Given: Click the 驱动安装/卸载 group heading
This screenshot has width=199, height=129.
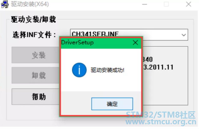Looking at the screenshot, I should click(33, 20).
